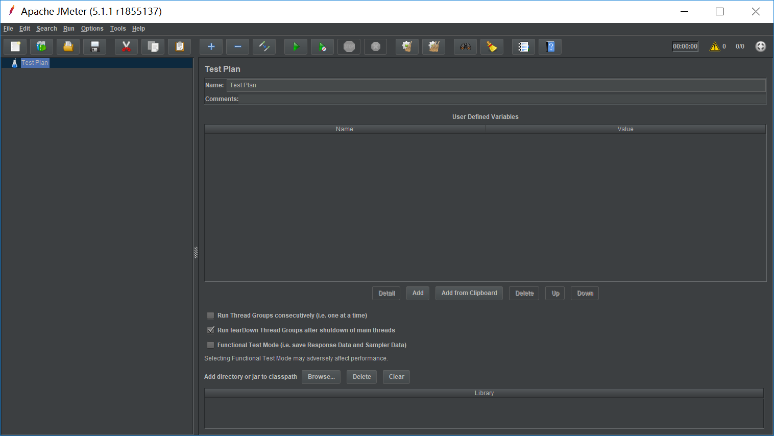
Task: Click the Help book icon
Action: pos(550,46)
